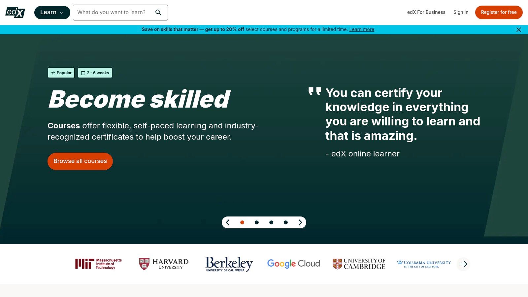Click the edX logo

[15, 12]
